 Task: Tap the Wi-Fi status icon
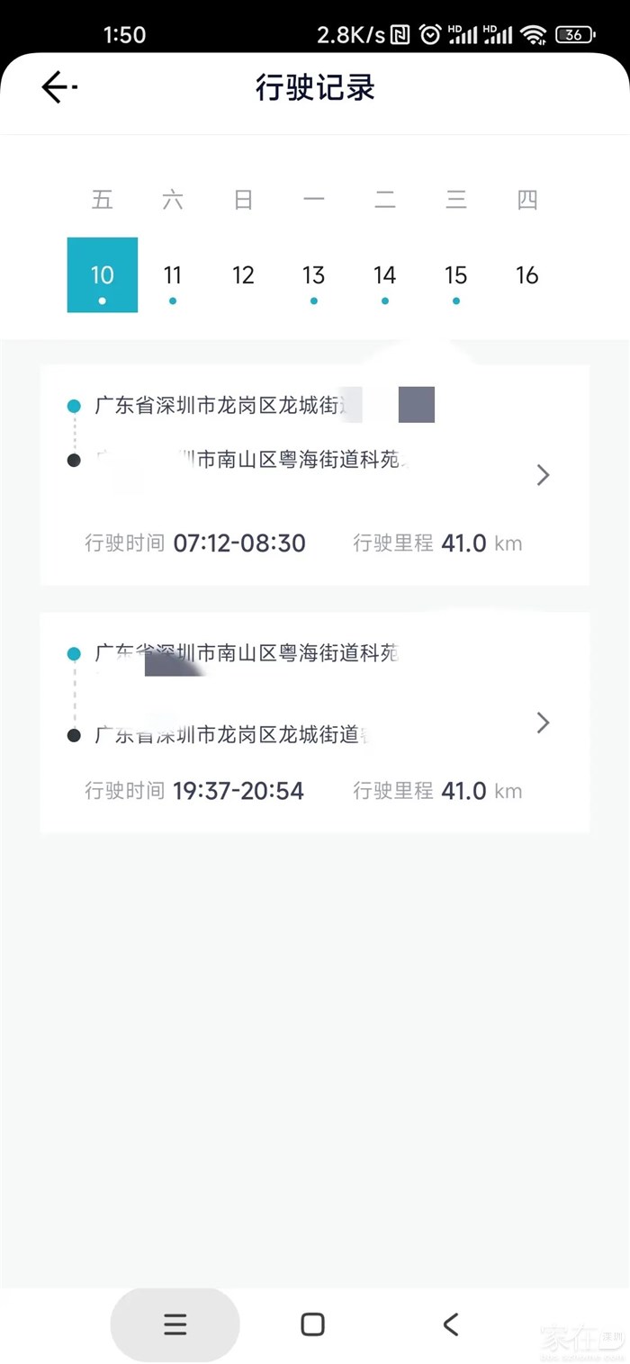pyautogui.click(x=533, y=35)
